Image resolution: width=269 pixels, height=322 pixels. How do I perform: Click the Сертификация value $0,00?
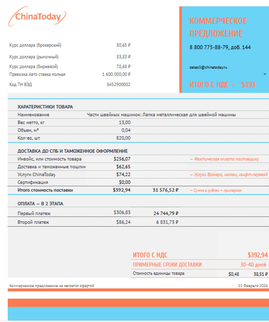pos(125,182)
